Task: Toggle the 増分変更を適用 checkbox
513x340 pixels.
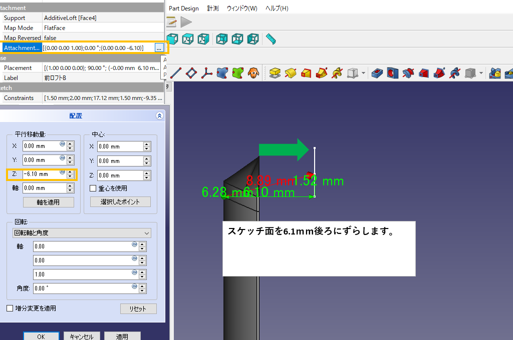Action: click(10, 308)
